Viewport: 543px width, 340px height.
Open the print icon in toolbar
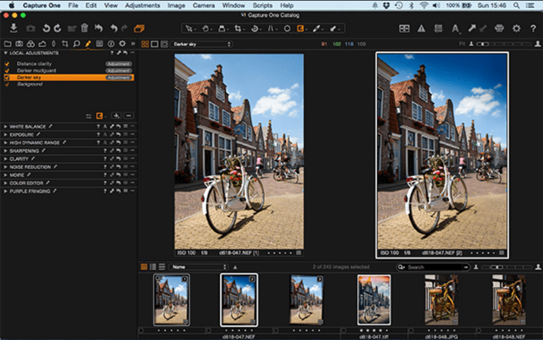[x=499, y=28]
